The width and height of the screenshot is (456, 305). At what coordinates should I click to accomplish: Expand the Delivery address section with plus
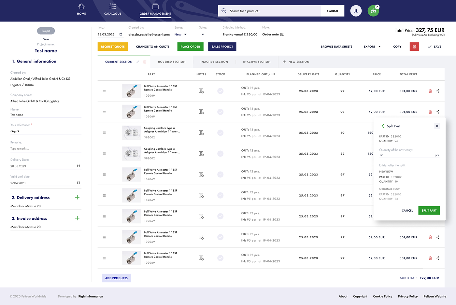tap(77, 197)
